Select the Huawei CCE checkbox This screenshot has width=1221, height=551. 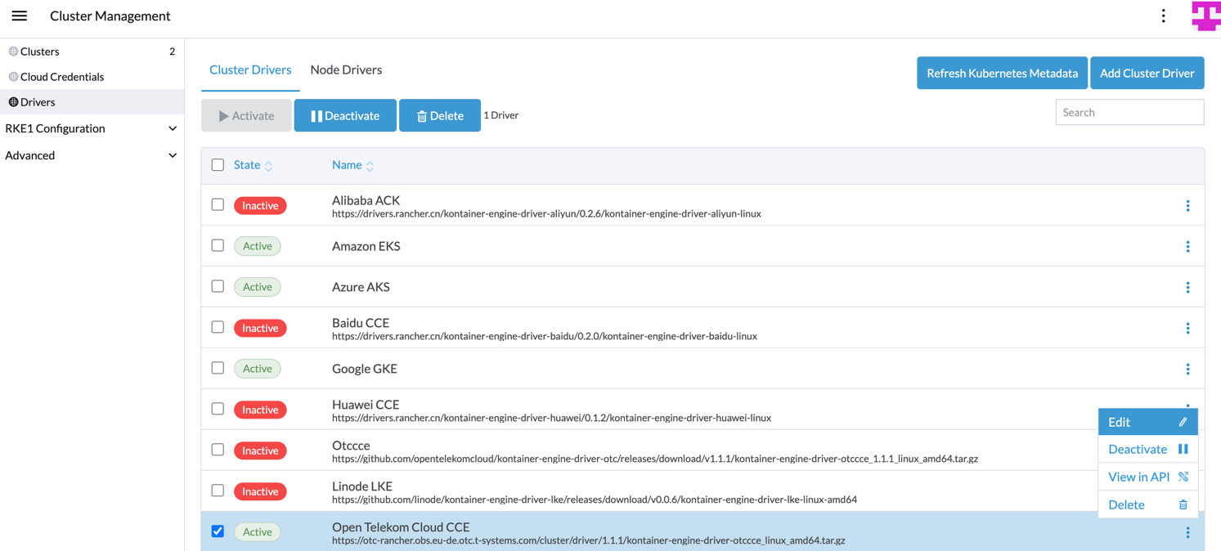tap(218, 409)
